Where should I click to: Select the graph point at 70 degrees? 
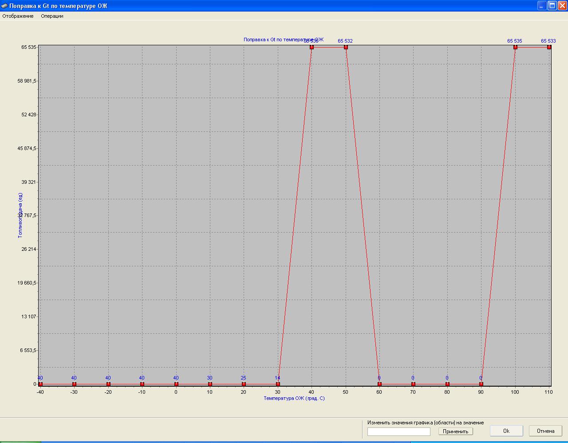(x=413, y=384)
